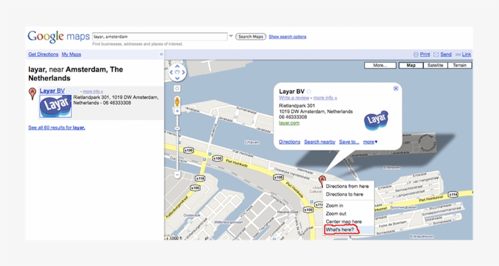
Task: Pan map left with arrow control
Action: (171, 72)
